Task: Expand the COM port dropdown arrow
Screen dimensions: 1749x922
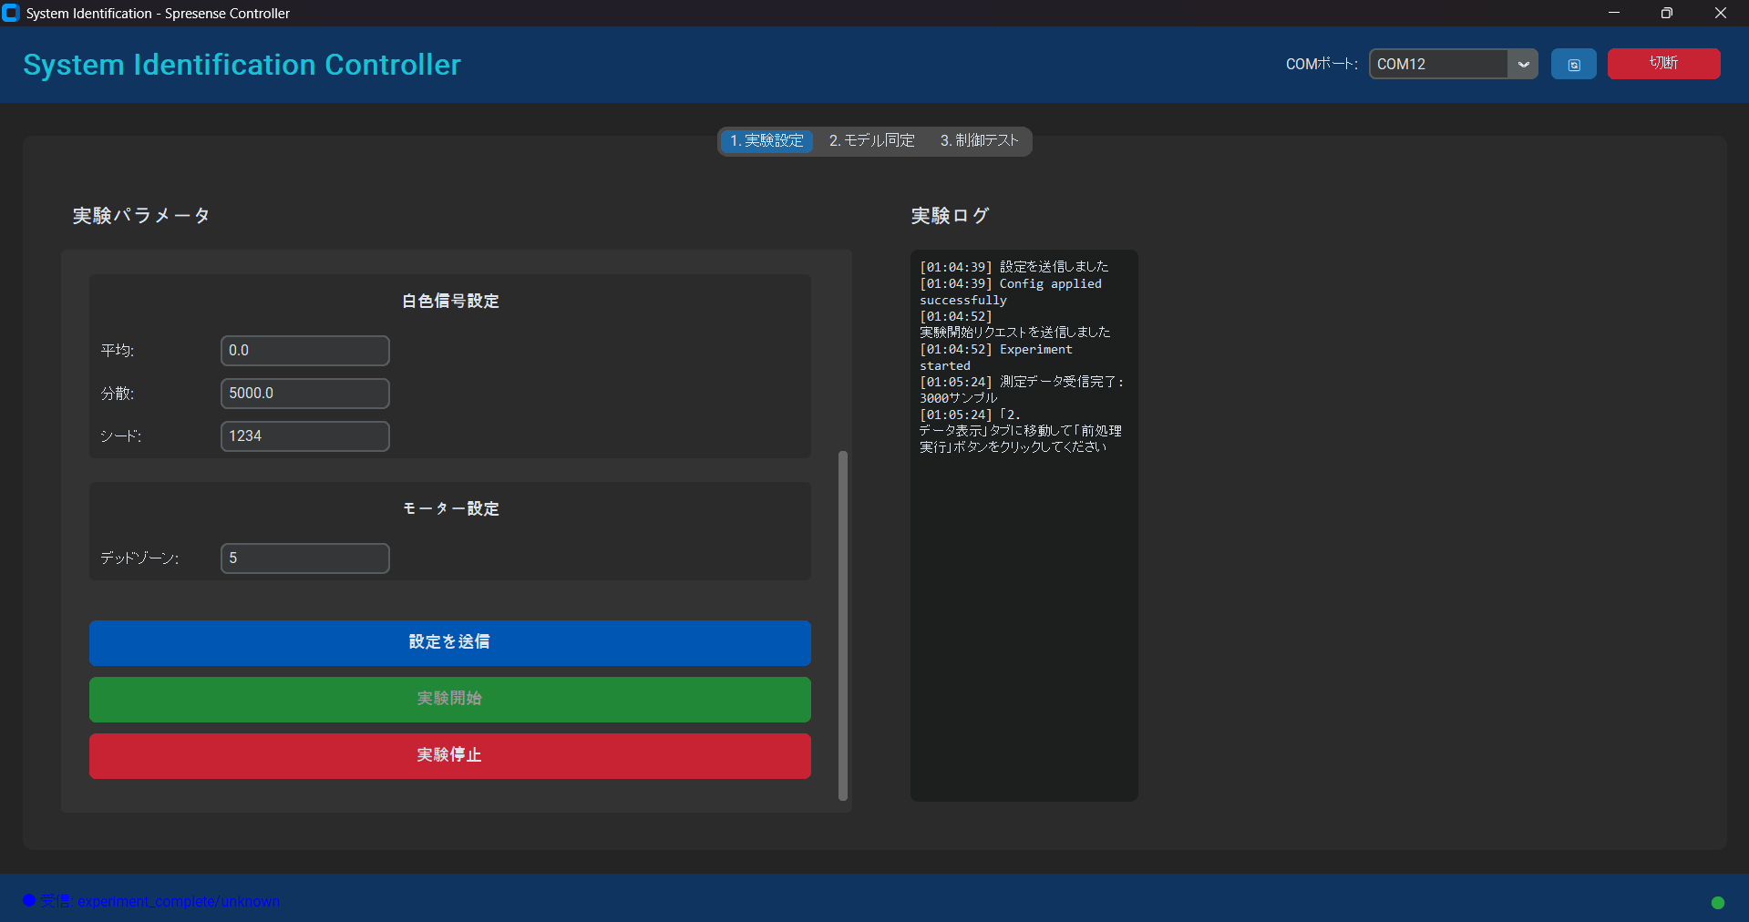Action: tap(1522, 65)
